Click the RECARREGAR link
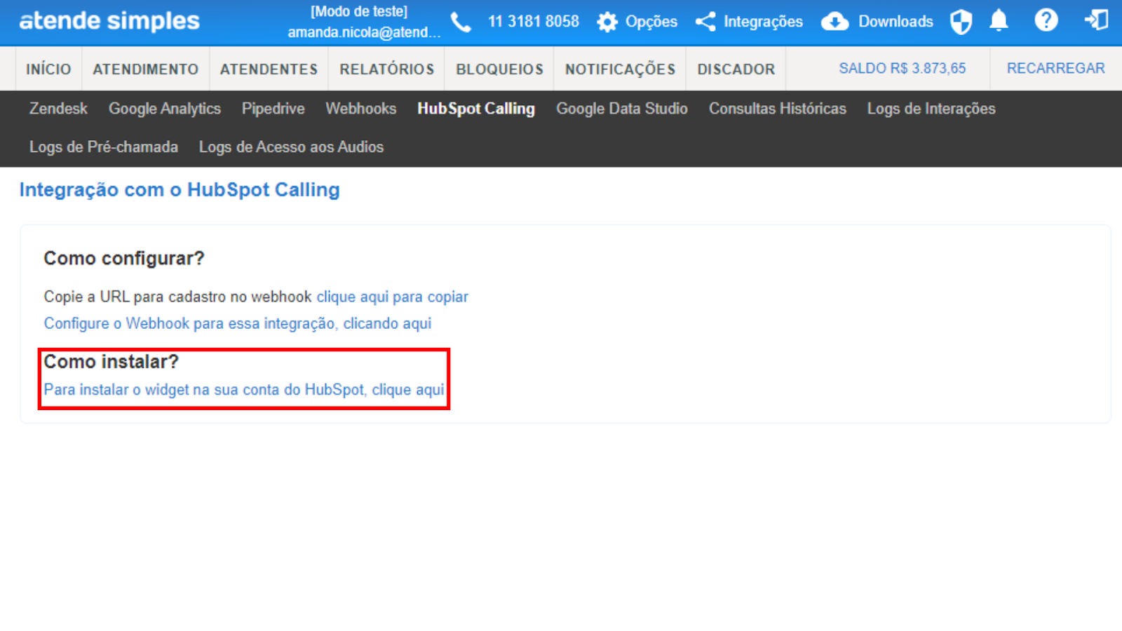1122x631 pixels. pos(1055,69)
